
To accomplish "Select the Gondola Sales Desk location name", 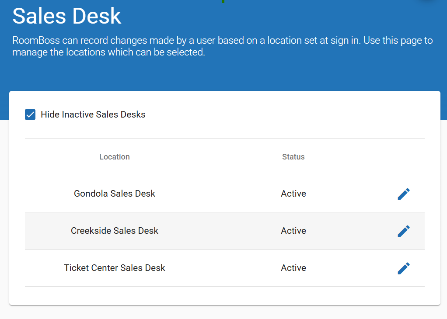I will coord(115,194).
